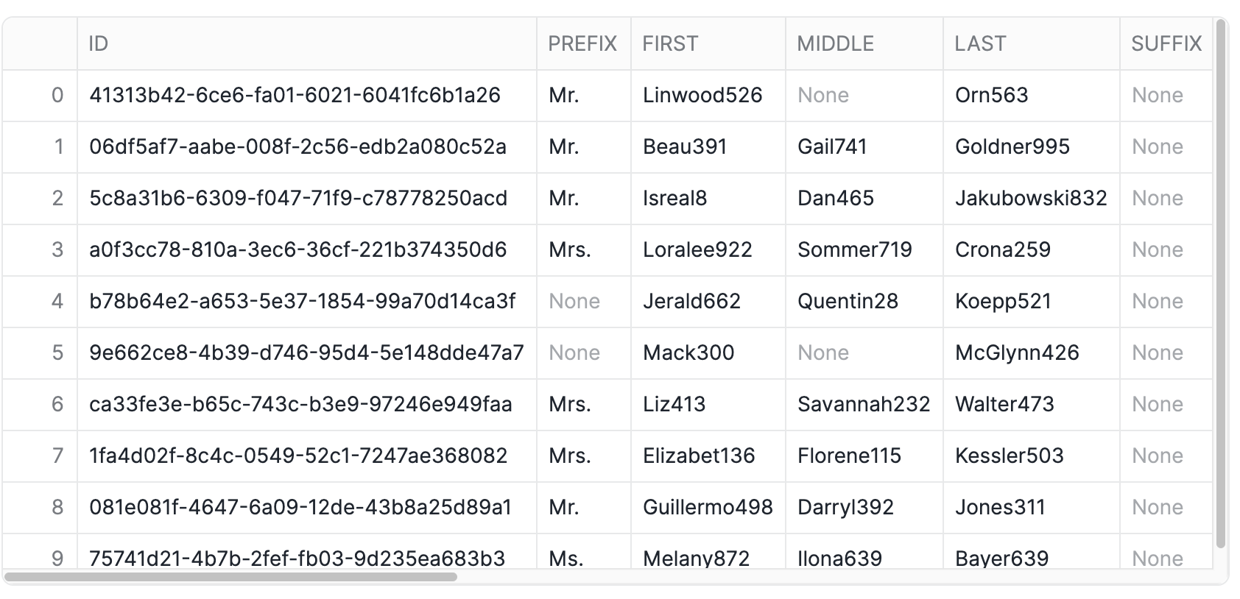1240x599 pixels.
Task: Select the Elizabet136 first name cell
Action: pos(708,456)
